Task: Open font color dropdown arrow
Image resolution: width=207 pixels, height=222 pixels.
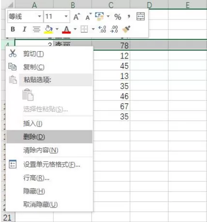Action: pos(75,29)
